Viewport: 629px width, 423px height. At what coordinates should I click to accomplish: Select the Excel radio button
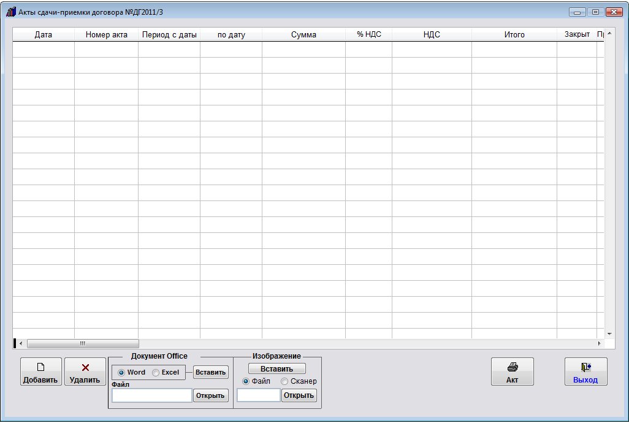click(156, 373)
